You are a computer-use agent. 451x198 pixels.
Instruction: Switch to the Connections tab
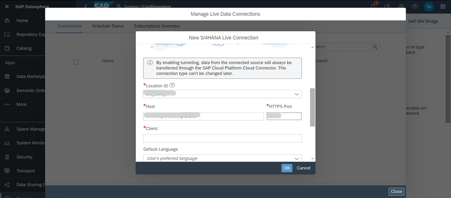click(x=69, y=26)
